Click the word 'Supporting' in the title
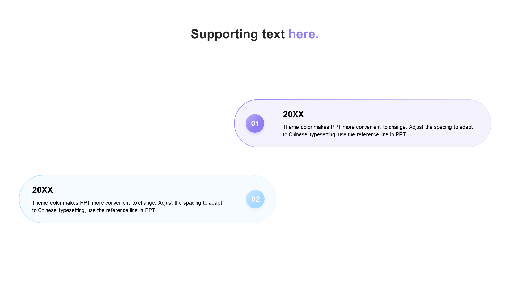This screenshot has height=287, width=510. (x=224, y=34)
